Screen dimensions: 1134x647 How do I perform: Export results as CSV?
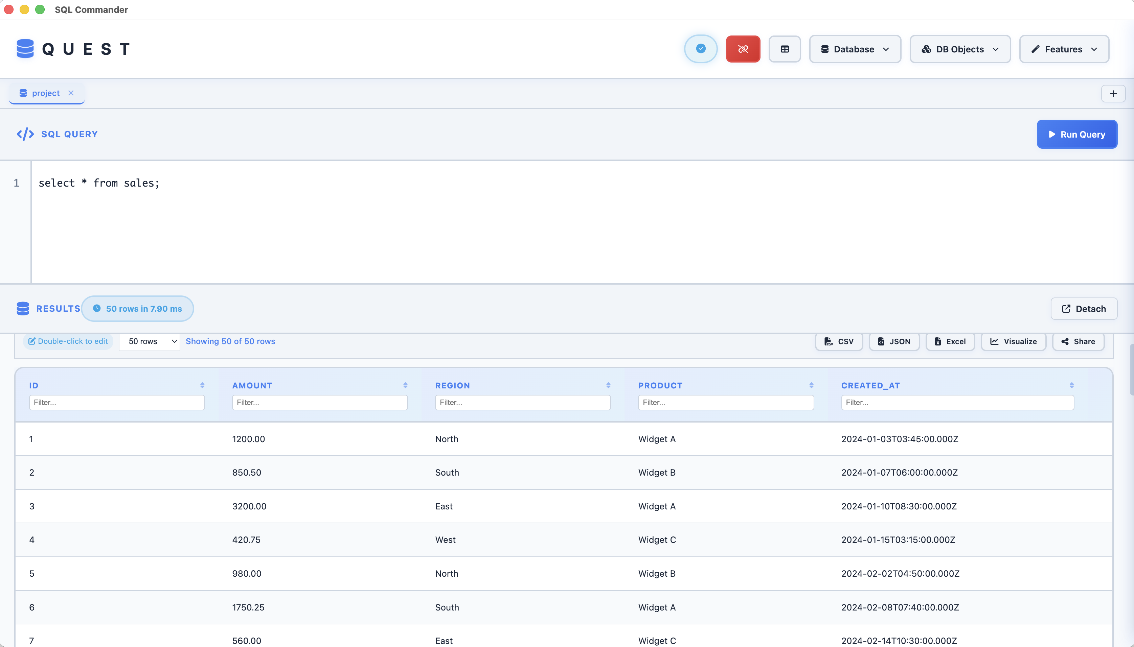point(839,341)
